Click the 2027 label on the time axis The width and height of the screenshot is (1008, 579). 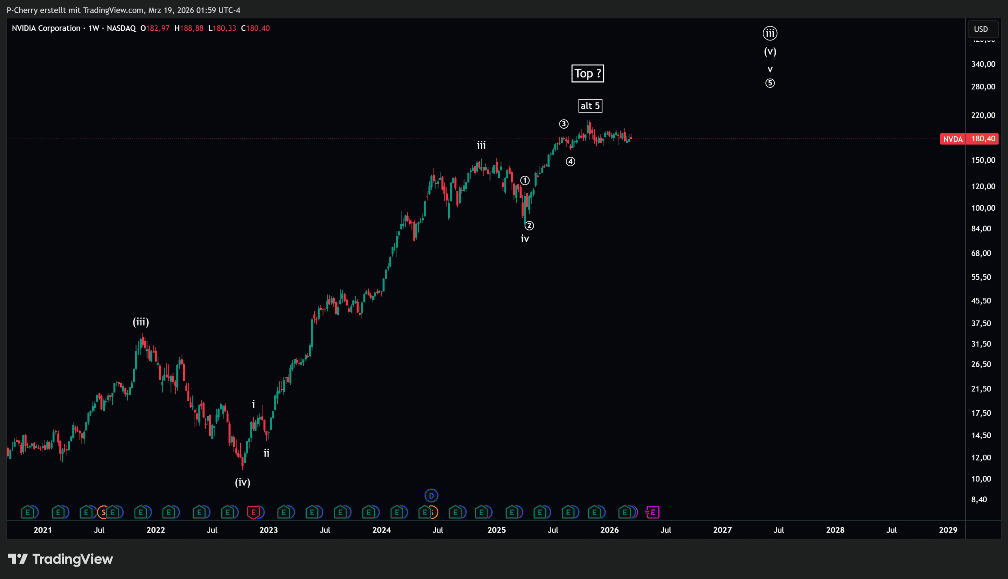coord(722,530)
